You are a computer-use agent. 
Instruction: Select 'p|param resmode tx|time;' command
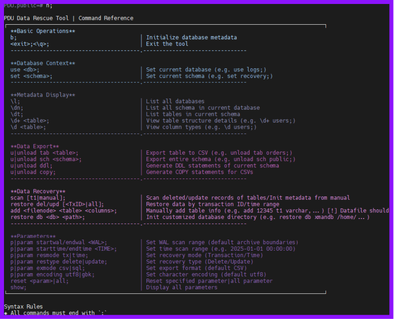tap(49, 256)
